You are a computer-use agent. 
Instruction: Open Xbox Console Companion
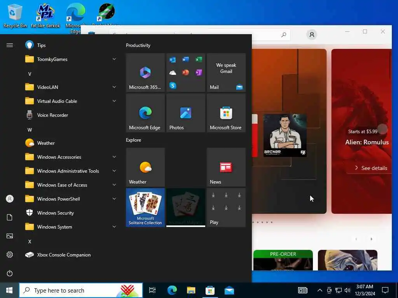(71, 255)
